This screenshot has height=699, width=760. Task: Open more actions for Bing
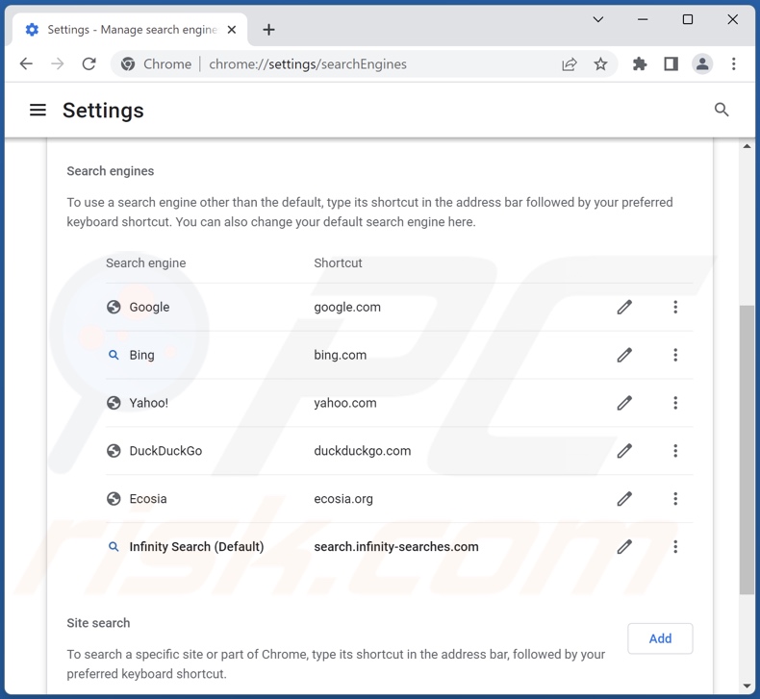675,355
